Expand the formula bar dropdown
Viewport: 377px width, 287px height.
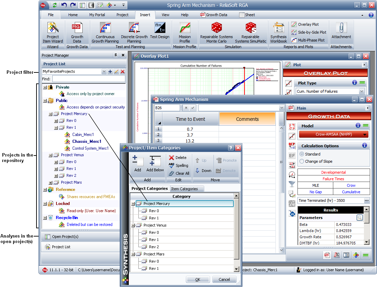coord(282,108)
